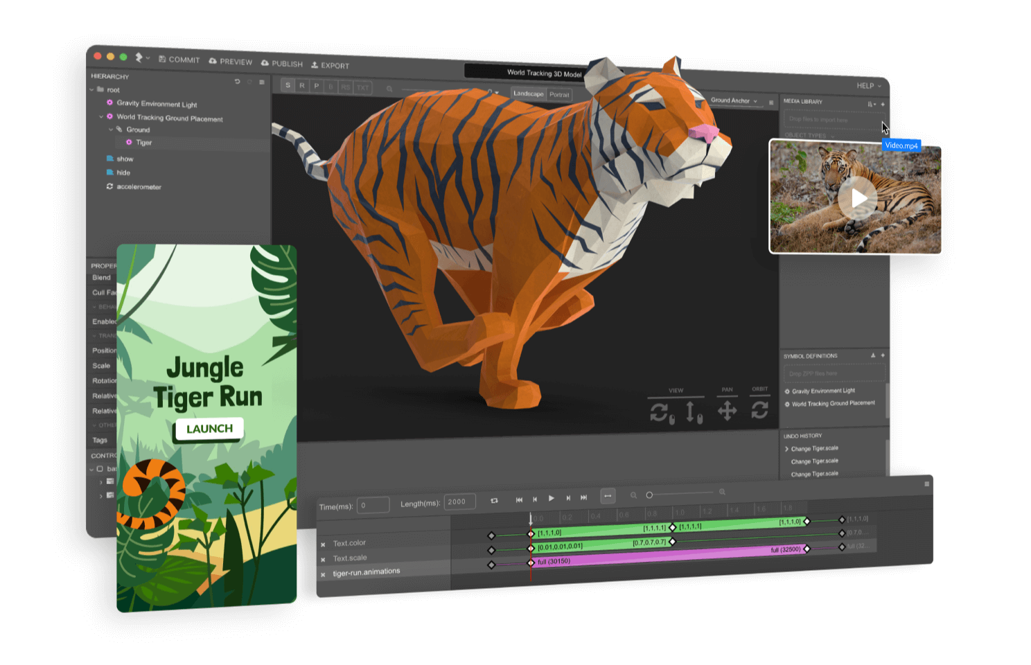
Task: Remove the tiger-run.animations track
Action: 323,574
